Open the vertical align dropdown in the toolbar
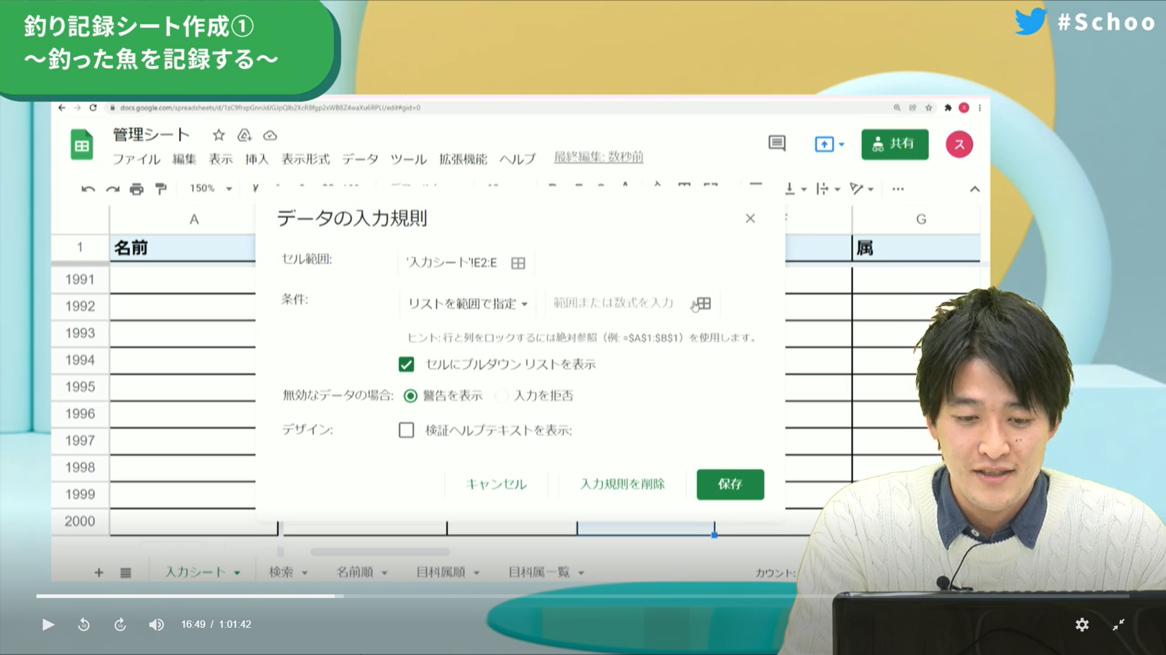 tap(795, 189)
